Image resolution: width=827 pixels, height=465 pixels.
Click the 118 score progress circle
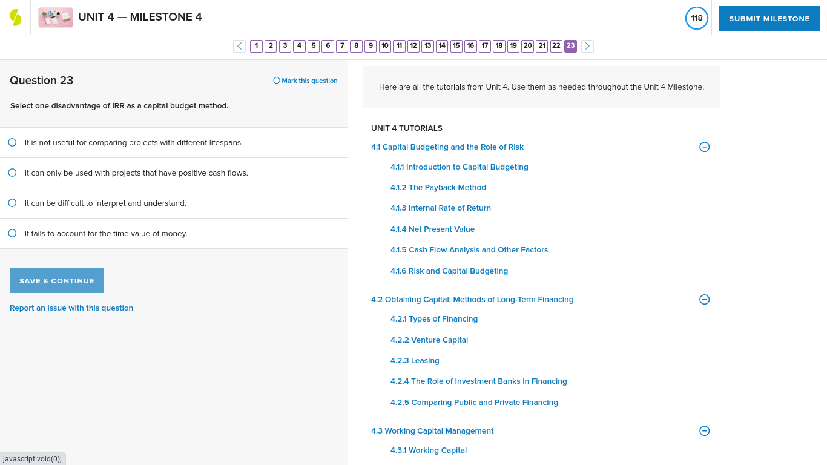696,18
